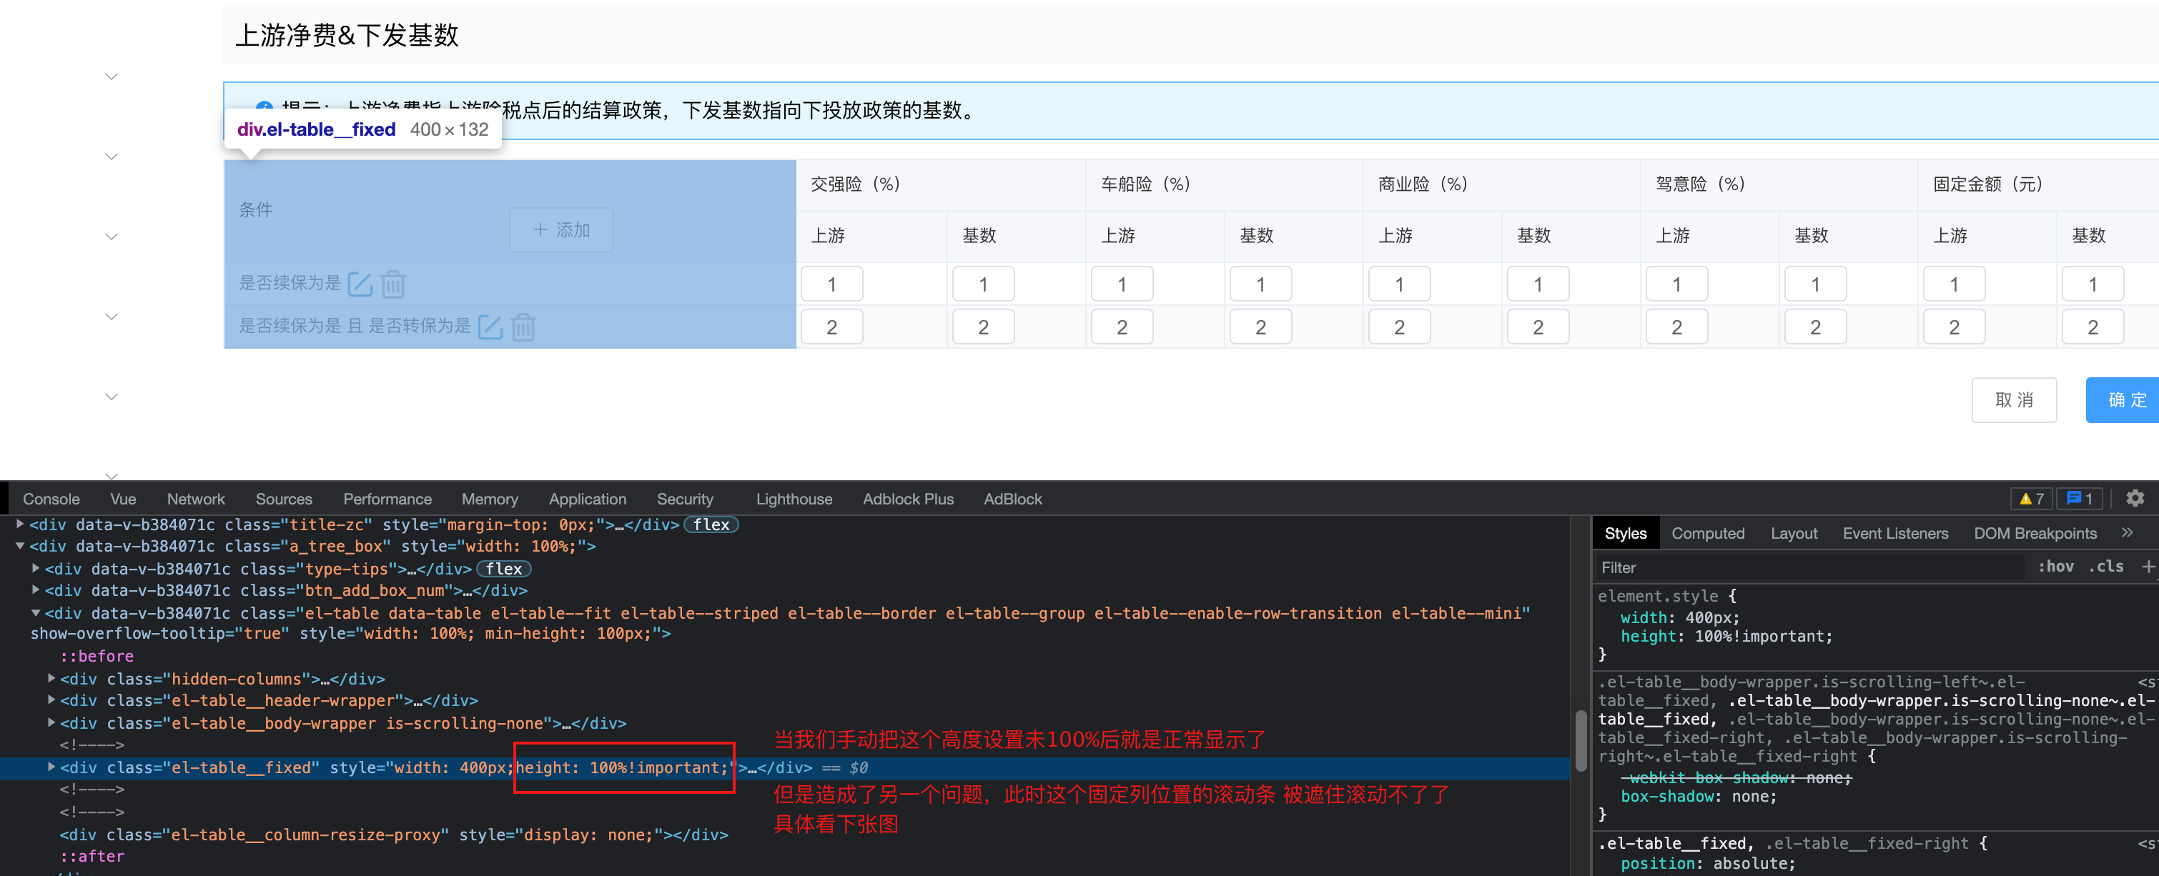Click the edit icon in the 是否转保为是 row
The image size is (2159, 876).
click(490, 327)
